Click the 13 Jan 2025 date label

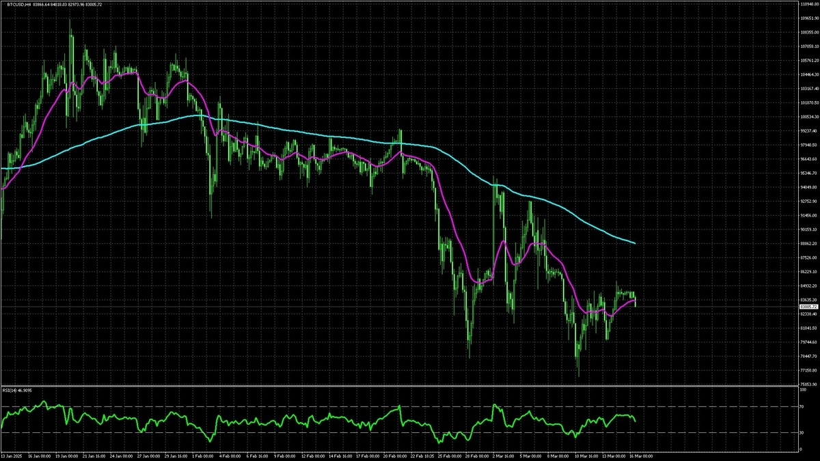[12, 456]
